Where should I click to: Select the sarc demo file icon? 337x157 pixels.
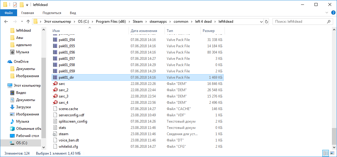tap(55, 84)
